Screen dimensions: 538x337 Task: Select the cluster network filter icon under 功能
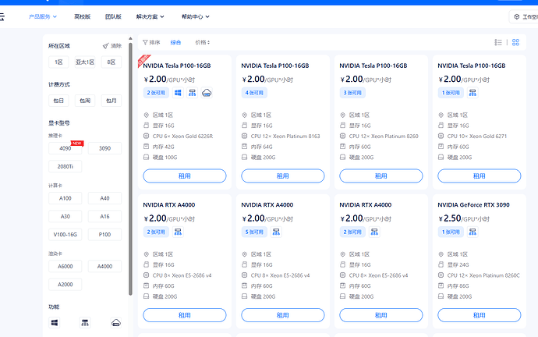click(85, 323)
